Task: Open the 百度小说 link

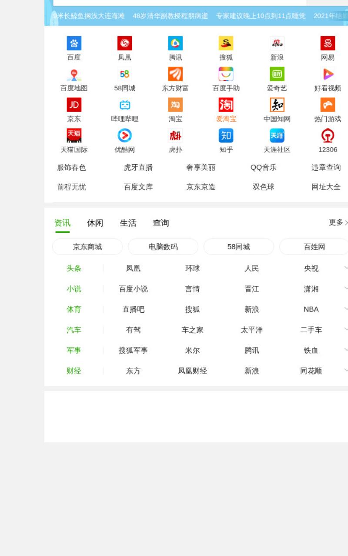Action: tap(134, 289)
